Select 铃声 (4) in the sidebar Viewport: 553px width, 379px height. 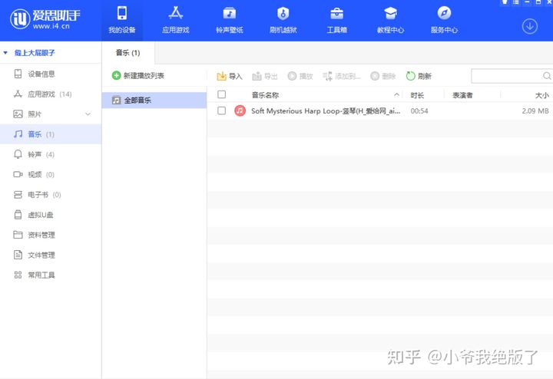tap(51, 154)
